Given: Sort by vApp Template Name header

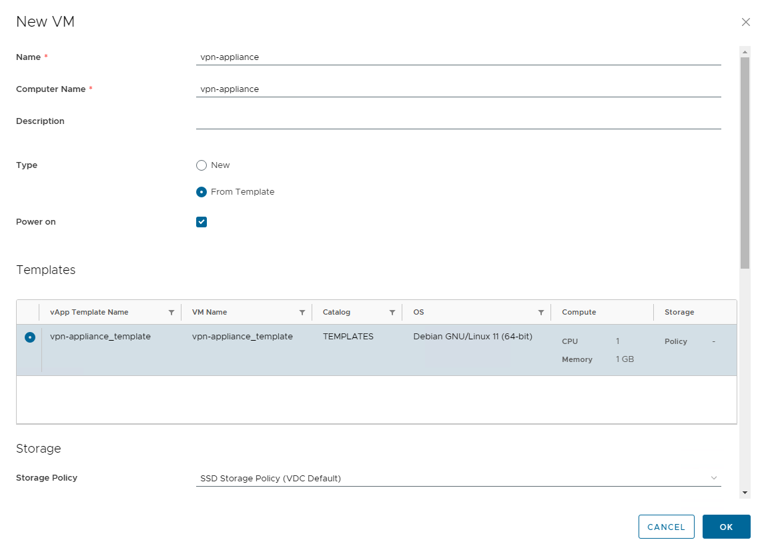Looking at the screenshot, I should click(x=89, y=312).
